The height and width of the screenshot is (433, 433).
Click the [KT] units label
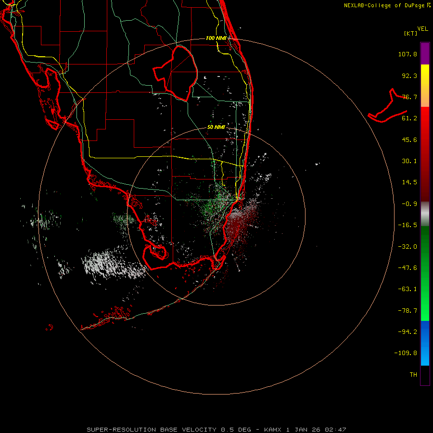pyautogui.click(x=411, y=33)
